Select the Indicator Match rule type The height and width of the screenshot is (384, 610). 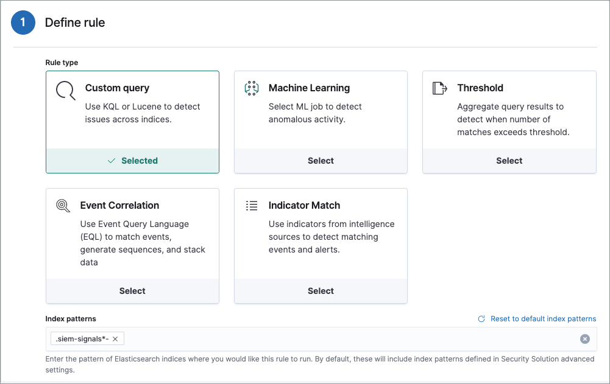(321, 291)
